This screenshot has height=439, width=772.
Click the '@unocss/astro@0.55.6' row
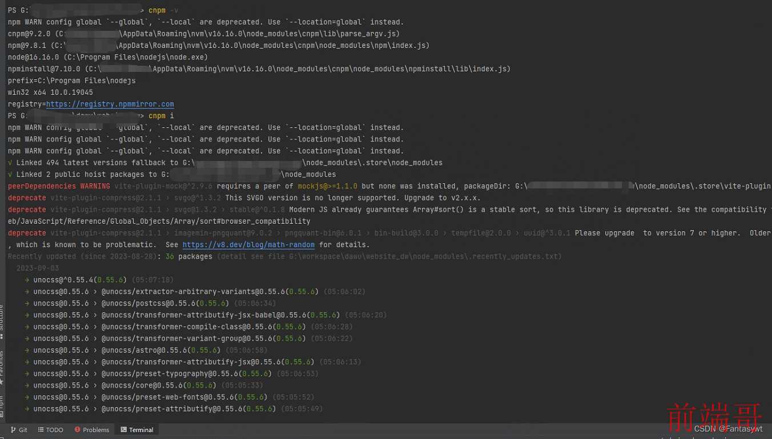coord(146,350)
